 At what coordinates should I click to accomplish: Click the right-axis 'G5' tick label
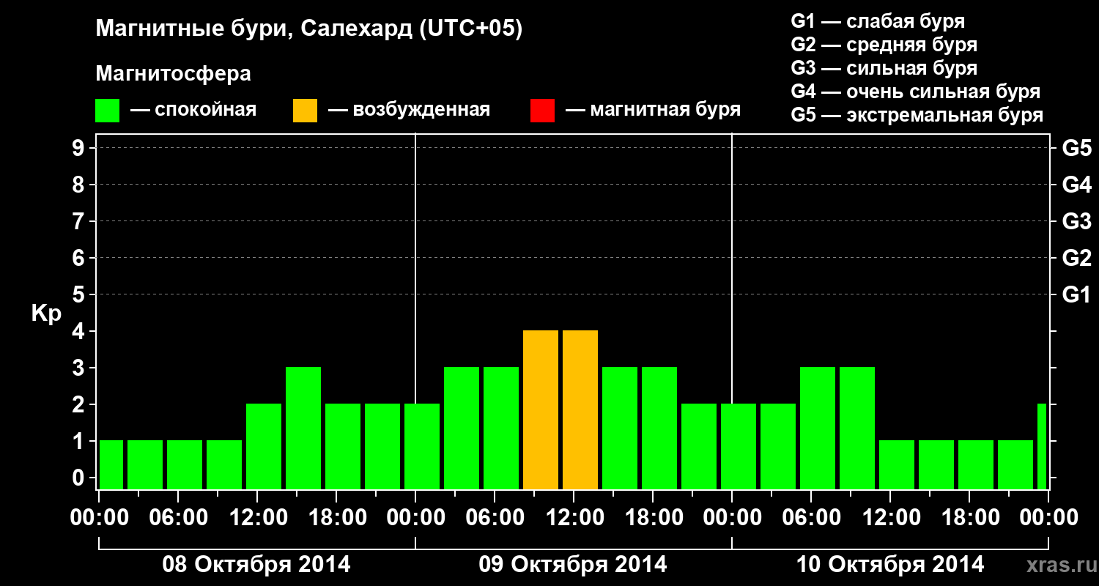pyautogui.click(x=1077, y=149)
